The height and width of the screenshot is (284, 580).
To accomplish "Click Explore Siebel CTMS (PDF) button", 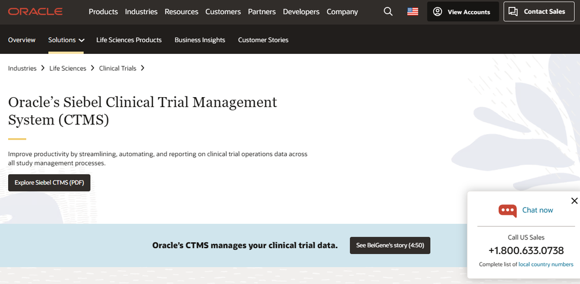I will (x=49, y=183).
